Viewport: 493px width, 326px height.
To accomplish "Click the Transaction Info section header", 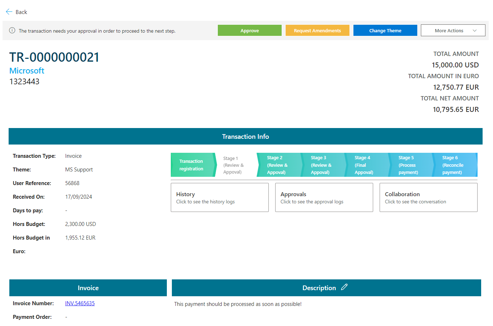I will (x=245, y=137).
